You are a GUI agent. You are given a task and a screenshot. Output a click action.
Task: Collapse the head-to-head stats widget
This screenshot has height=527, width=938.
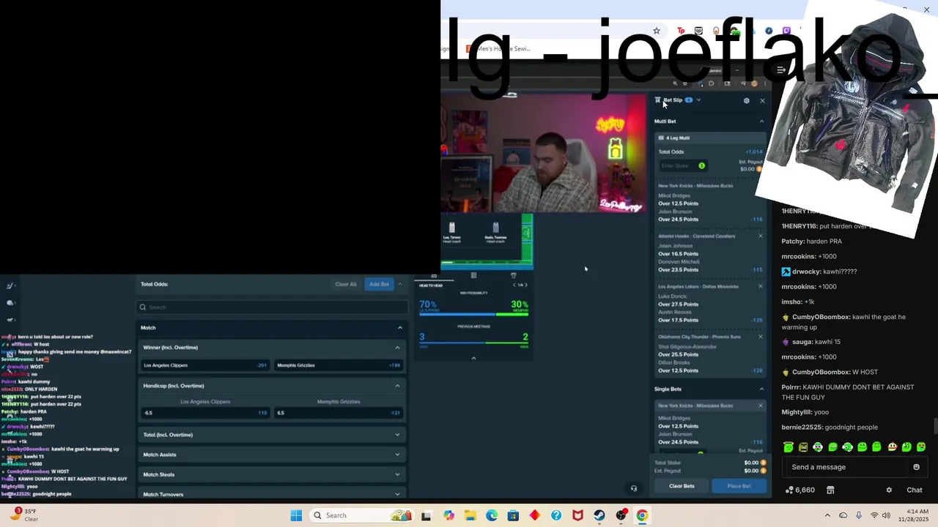[x=473, y=358]
